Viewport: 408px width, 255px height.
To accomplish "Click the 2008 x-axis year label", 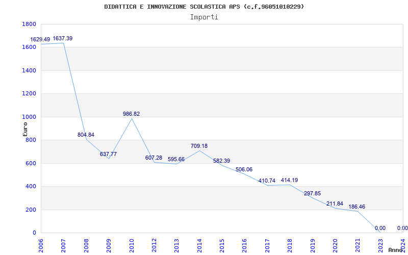I will click(86, 246).
